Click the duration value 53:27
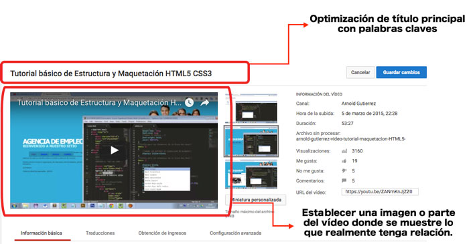Viewport: 469px width, 244px height. pos(348,123)
